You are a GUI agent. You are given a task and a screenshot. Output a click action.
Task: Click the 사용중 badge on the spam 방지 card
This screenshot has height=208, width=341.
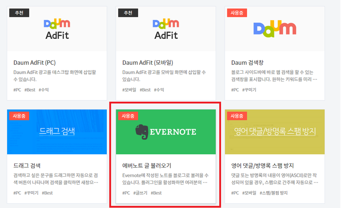pos(237,116)
